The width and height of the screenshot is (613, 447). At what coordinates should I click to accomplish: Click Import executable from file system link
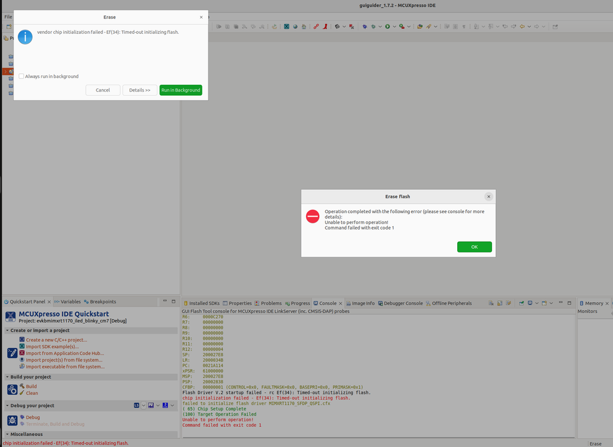click(65, 367)
